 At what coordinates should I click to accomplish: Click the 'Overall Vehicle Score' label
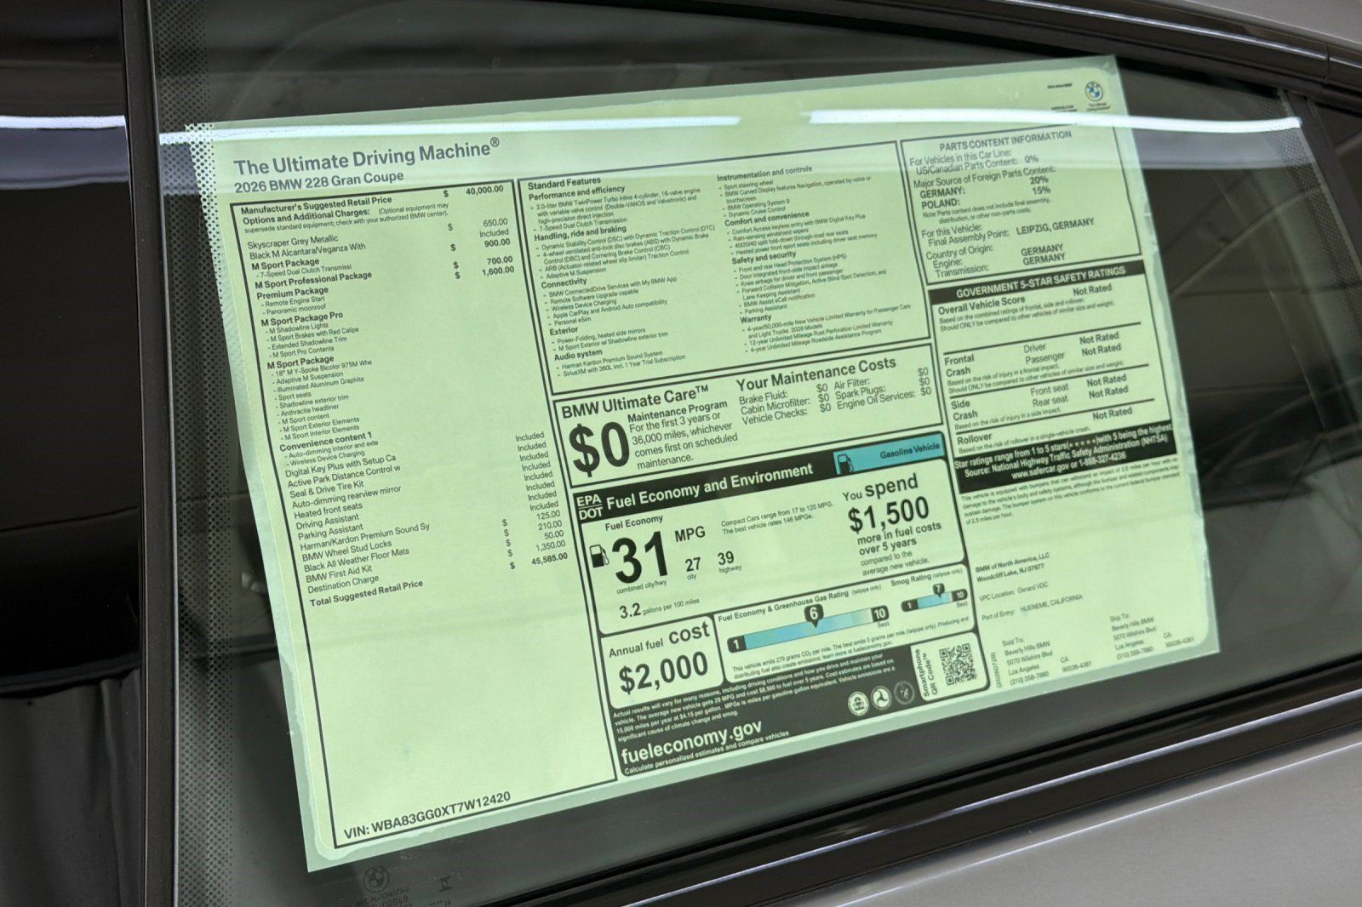[x=981, y=306]
